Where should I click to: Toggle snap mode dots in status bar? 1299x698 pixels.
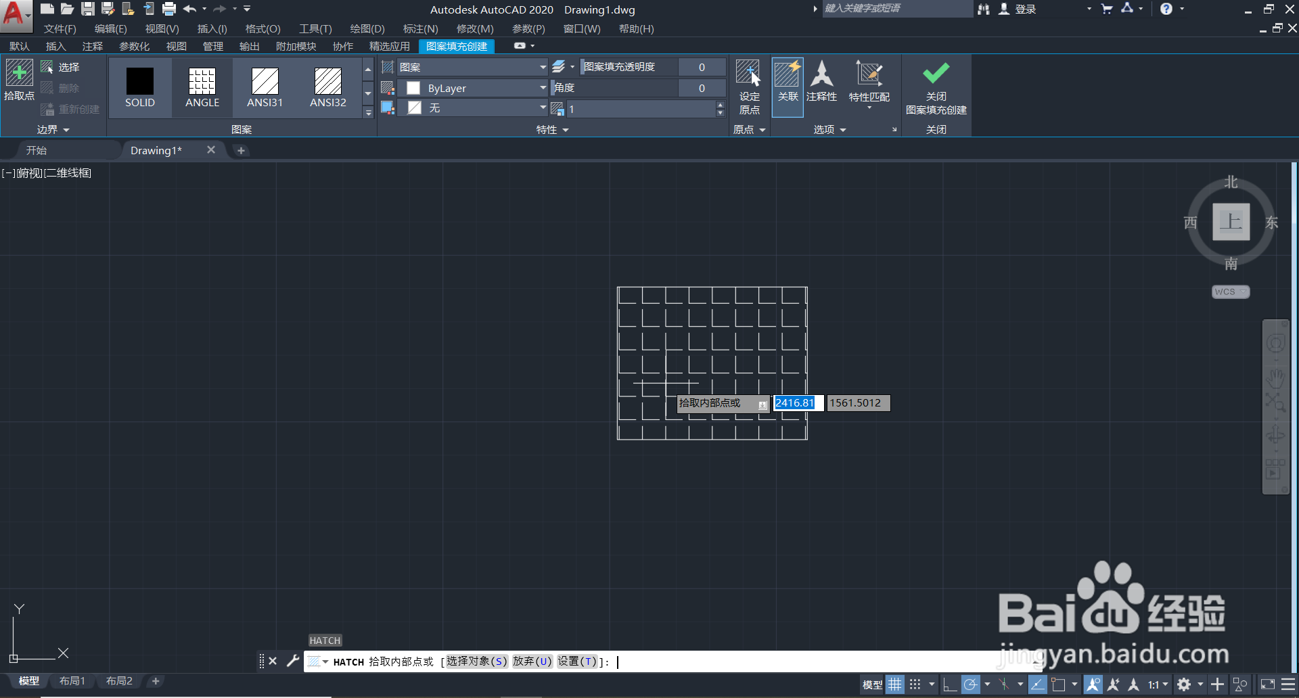915,684
